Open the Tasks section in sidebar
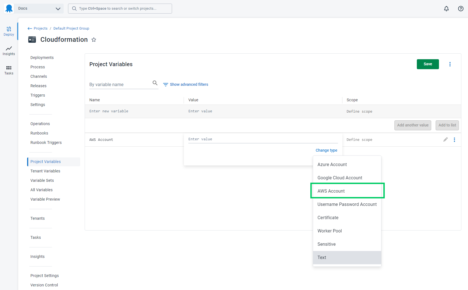This screenshot has height=290, width=468. tap(9, 70)
